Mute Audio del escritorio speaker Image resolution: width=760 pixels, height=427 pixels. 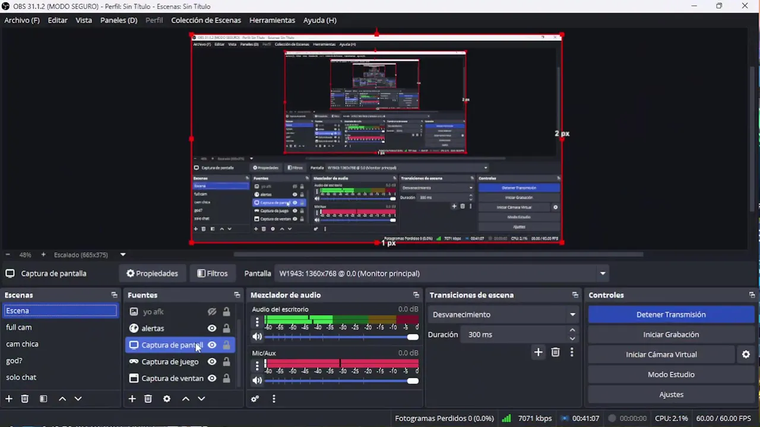click(x=257, y=337)
